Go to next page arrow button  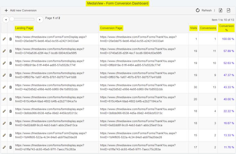pyautogui.click(x=40, y=19)
